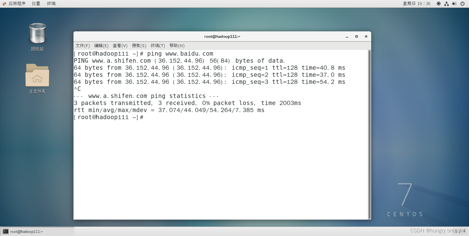Click the 'ping www.baidu.com' command text

[180, 54]
